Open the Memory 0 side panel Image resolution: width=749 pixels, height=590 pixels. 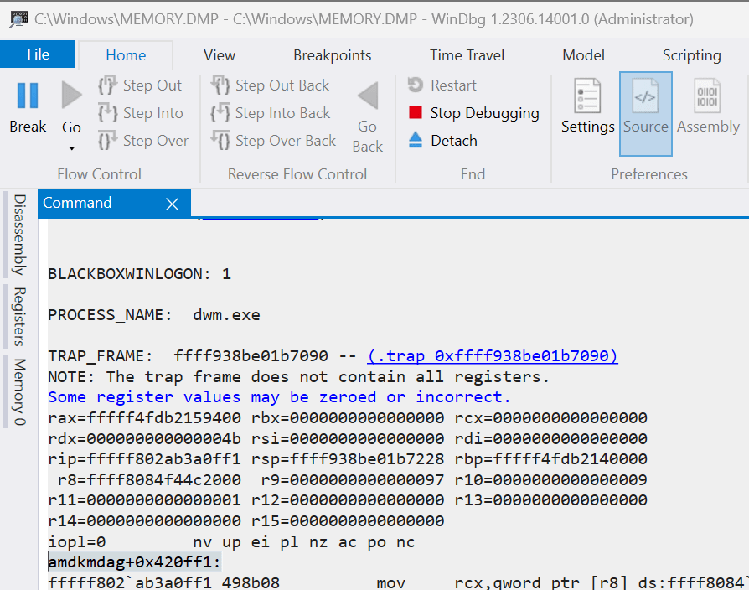click(19, 391)
